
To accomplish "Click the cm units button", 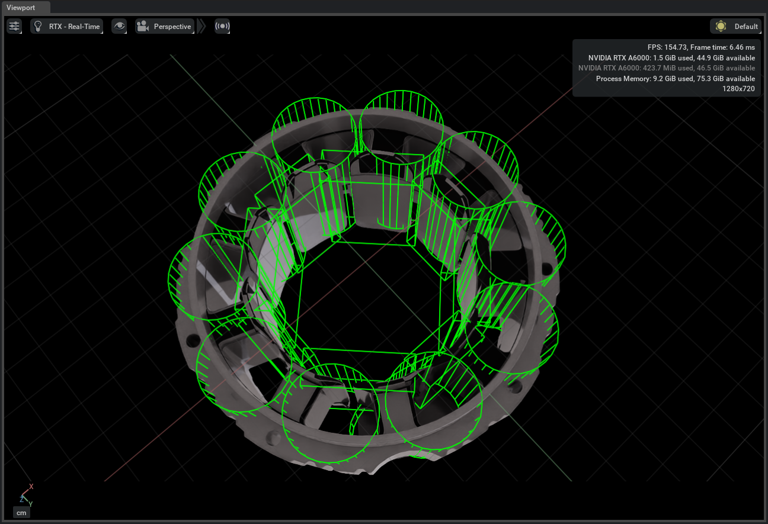I will (x=21, y=512).
